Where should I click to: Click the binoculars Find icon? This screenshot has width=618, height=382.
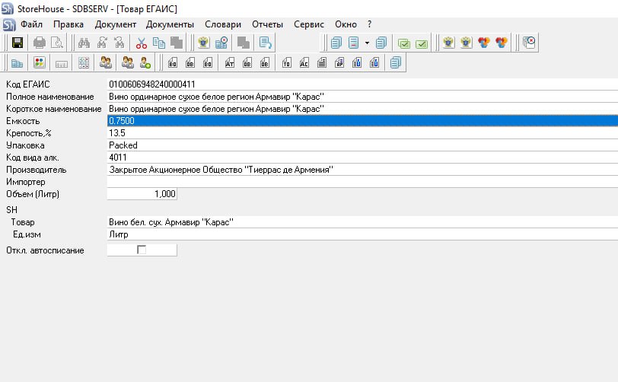(84, 43)
